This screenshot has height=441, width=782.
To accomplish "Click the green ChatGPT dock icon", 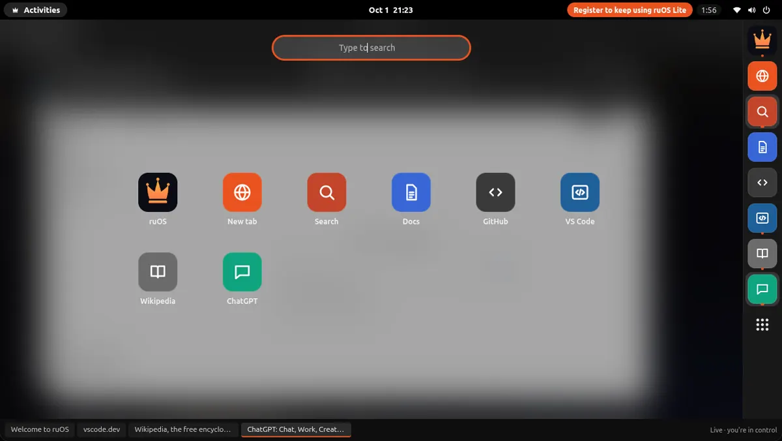I will (x=762, y=290).
